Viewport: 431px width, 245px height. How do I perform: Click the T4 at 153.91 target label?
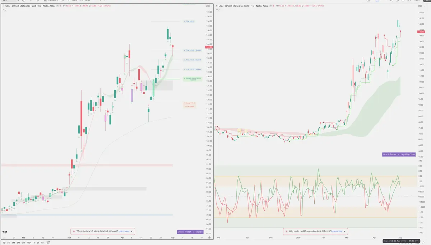(x=189, y=22)
